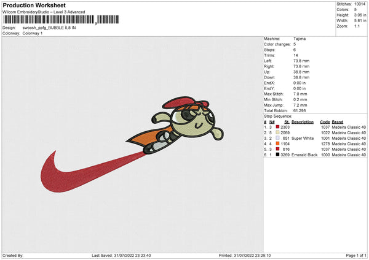Click the Colorway 1 value
This screenshot has height=260, width=369.
(x=33, y=33)
